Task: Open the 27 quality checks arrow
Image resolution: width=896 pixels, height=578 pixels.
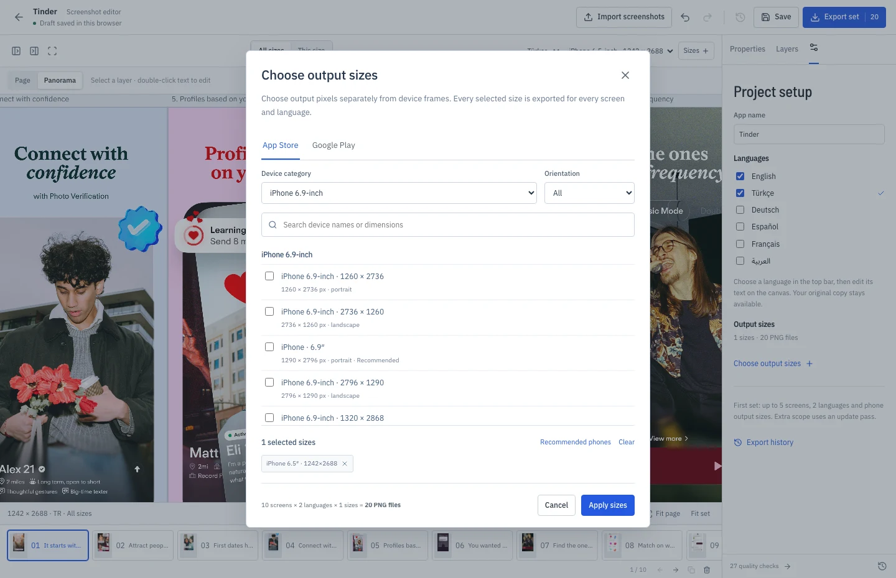Action: (788, 566)
